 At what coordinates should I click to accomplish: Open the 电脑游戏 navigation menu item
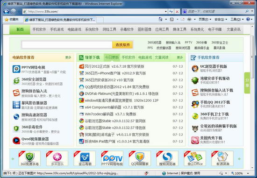[x=74, y=29]
